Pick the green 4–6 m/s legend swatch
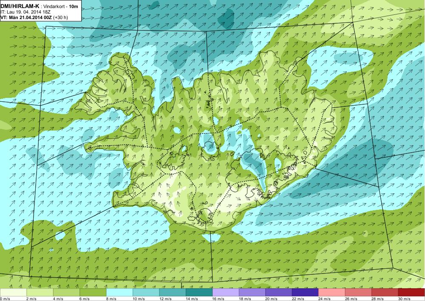This screenshot has width=425, height=301. tap(66, 293)
